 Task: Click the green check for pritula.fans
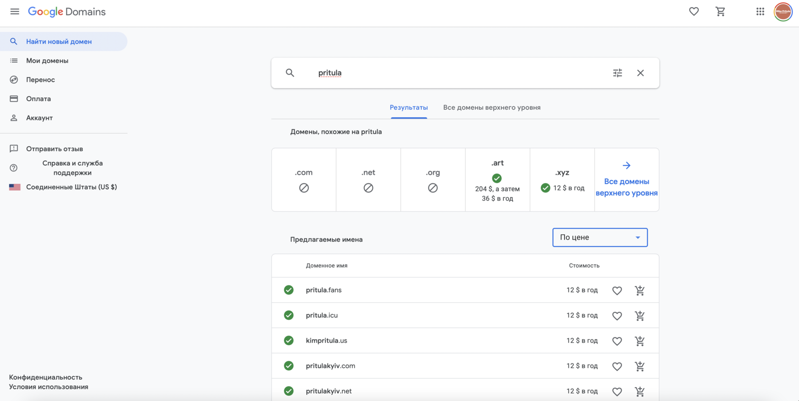pos(289,290)
